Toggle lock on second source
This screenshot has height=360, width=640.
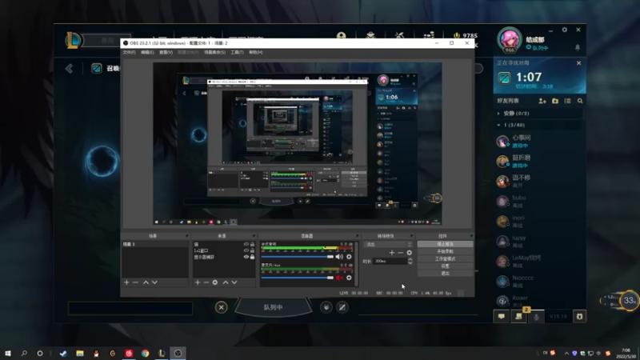click(x=252, y=250)
